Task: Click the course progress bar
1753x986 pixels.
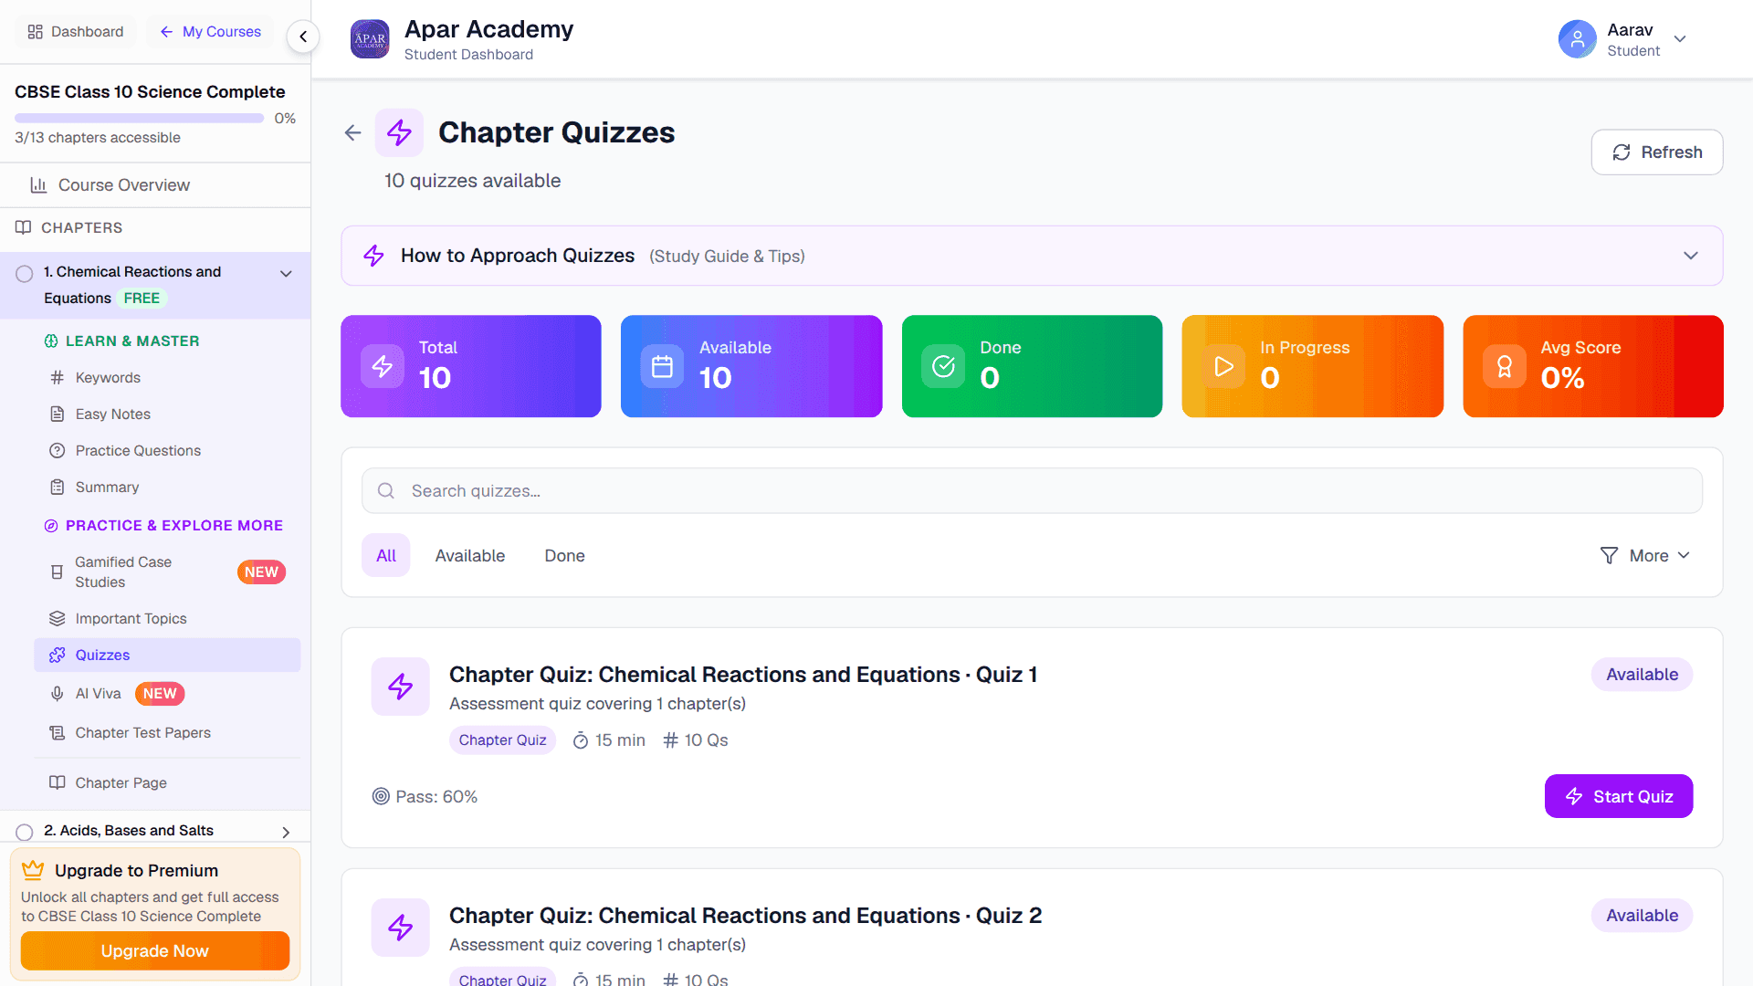Action: (x=140, y=119)
